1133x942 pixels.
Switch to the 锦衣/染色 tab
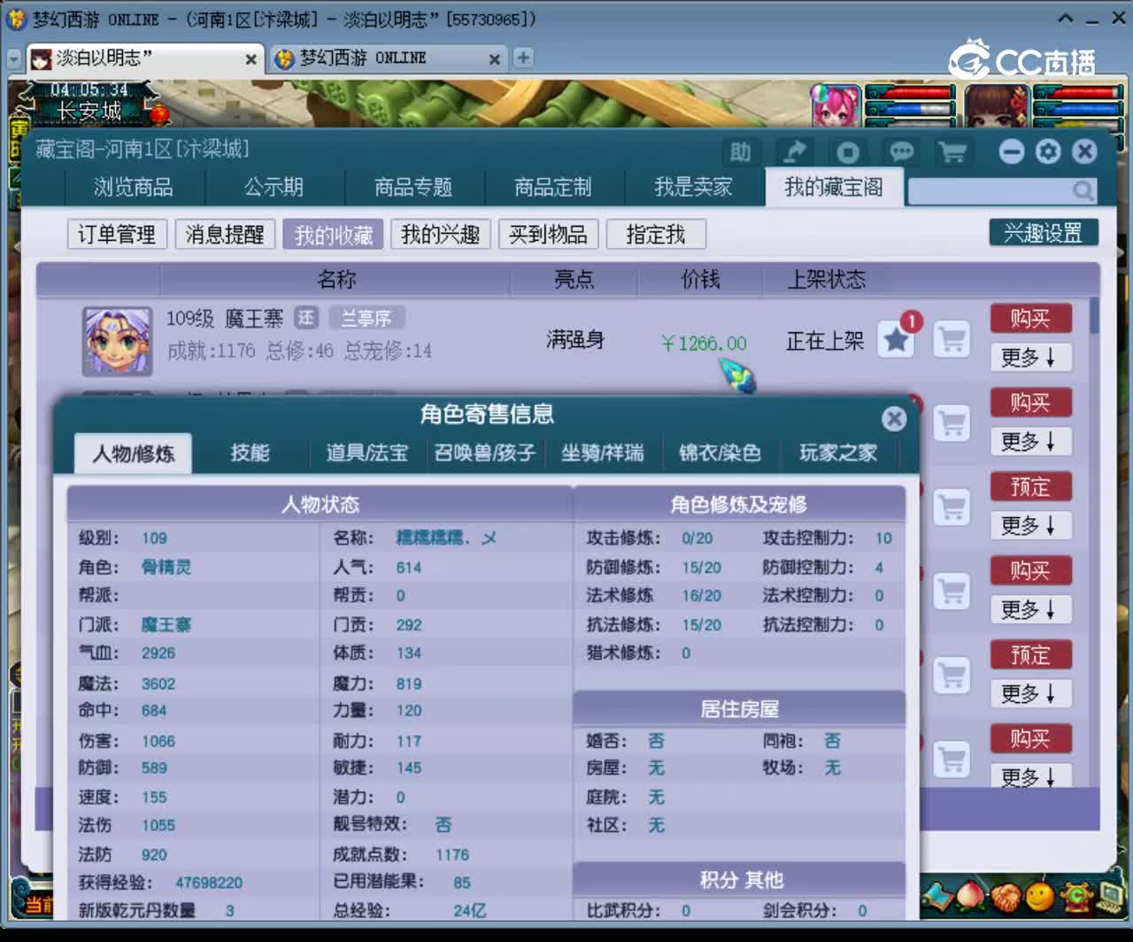[720, 452]
